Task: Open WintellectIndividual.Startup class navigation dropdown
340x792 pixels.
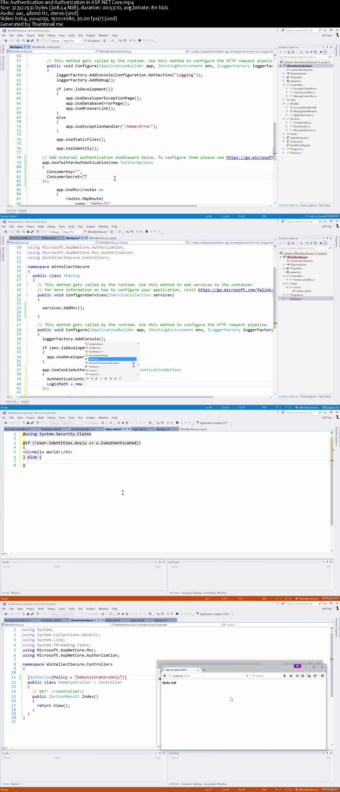Action: [x=142, y=51]
